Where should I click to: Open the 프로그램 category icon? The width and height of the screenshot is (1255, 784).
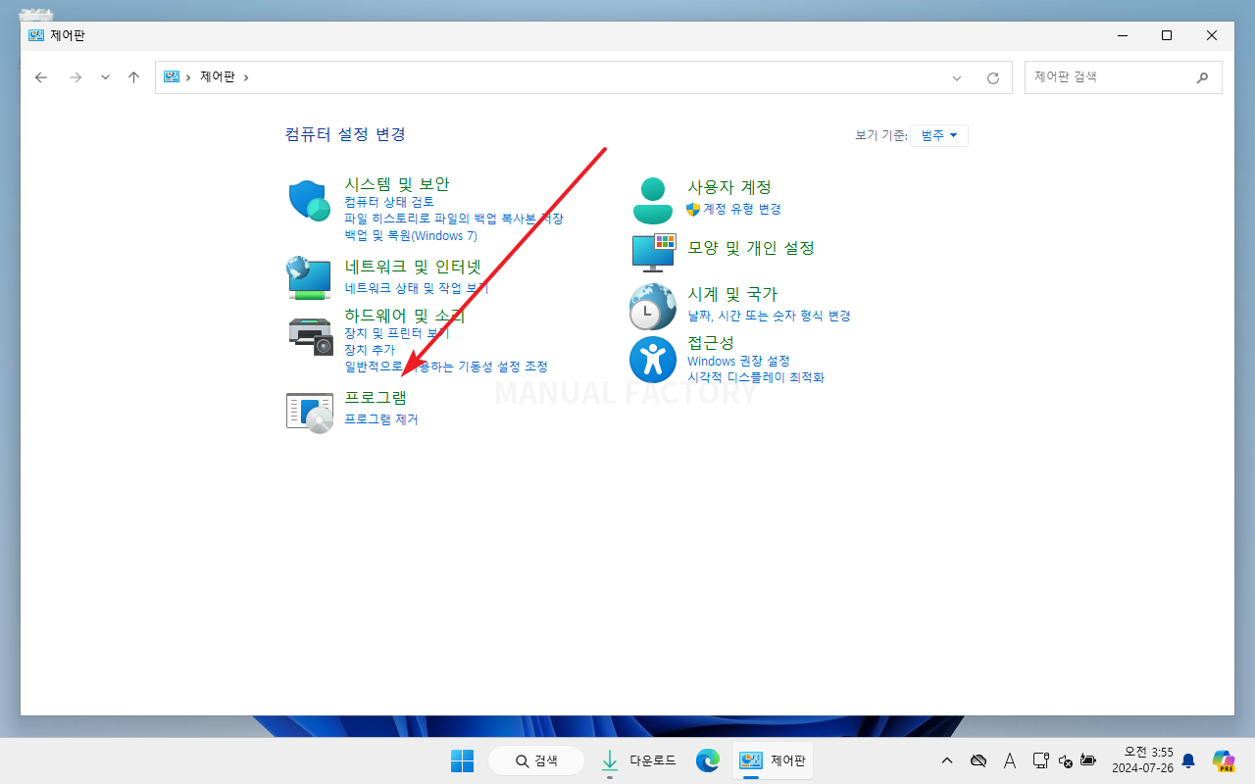310,412
